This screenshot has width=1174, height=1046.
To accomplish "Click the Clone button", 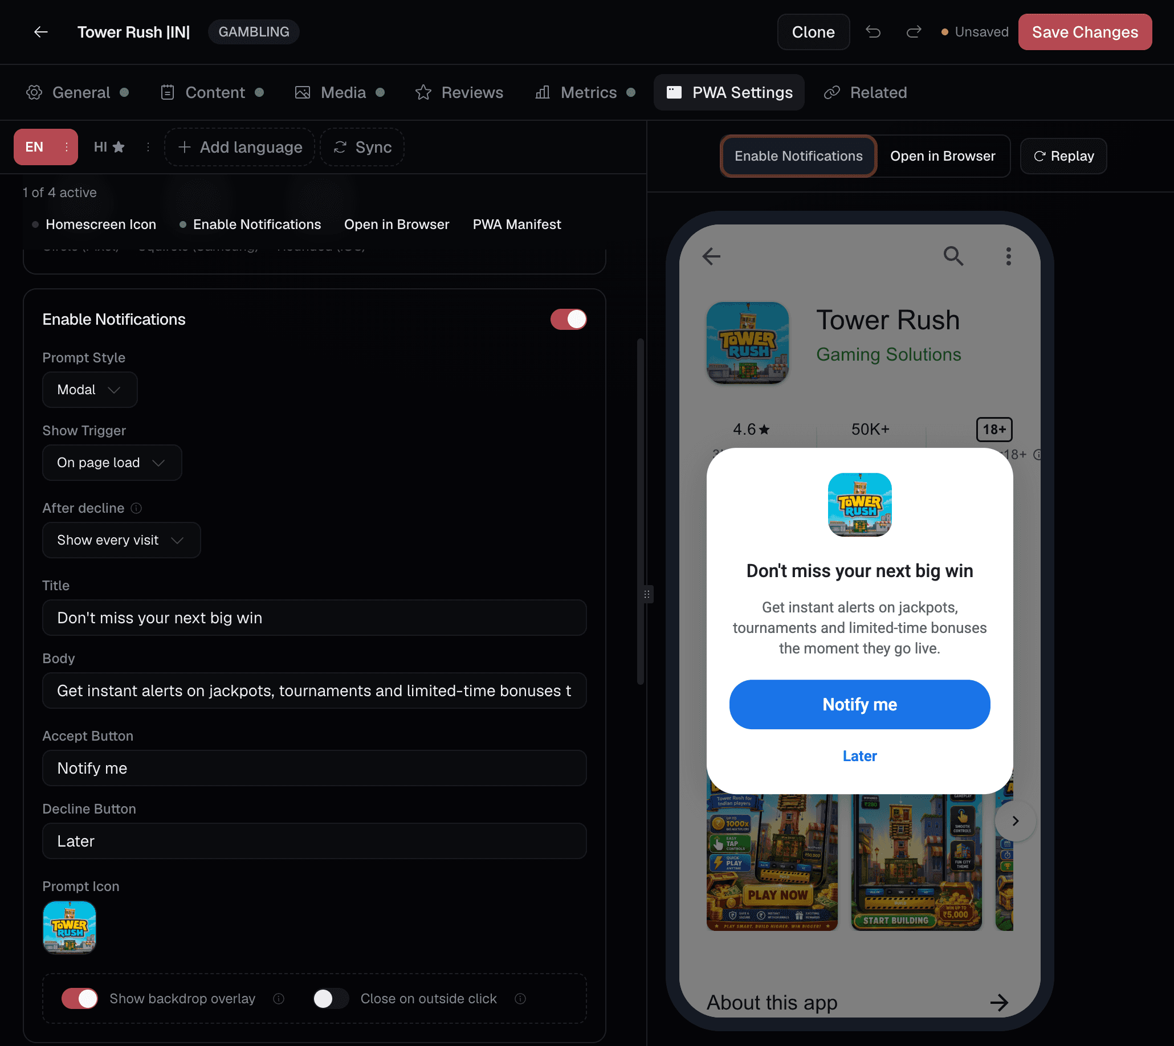I will click(813, 32).
